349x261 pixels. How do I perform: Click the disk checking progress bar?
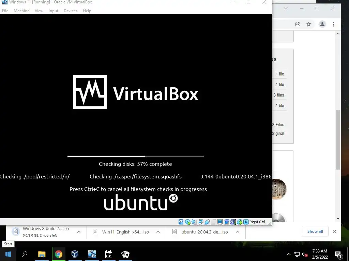(x=136, y=156)
